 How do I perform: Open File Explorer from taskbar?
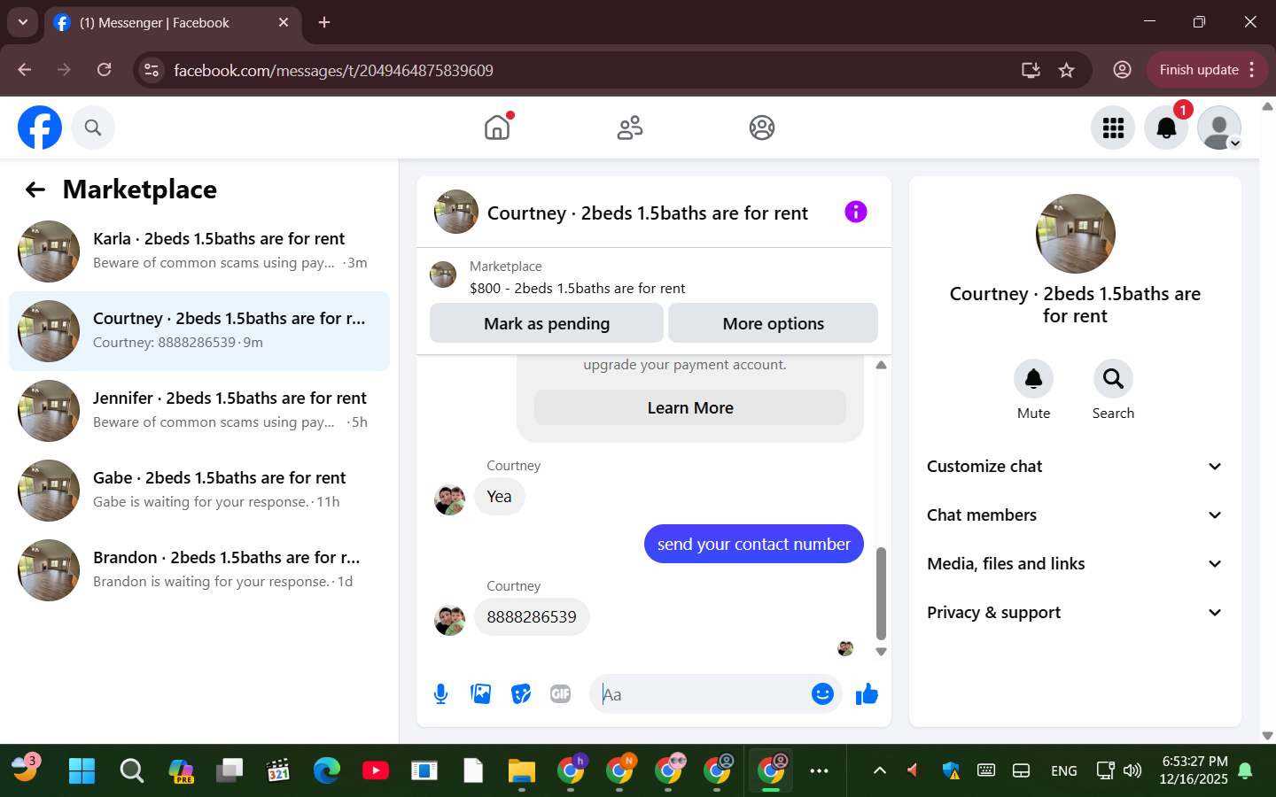tap(522, 770)
